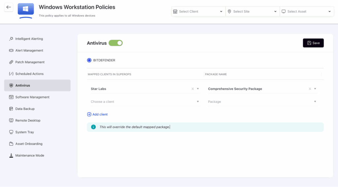Go to Software Management section
Image resolution: width=338 pixels, height=187 pixels.
point(32,97)
